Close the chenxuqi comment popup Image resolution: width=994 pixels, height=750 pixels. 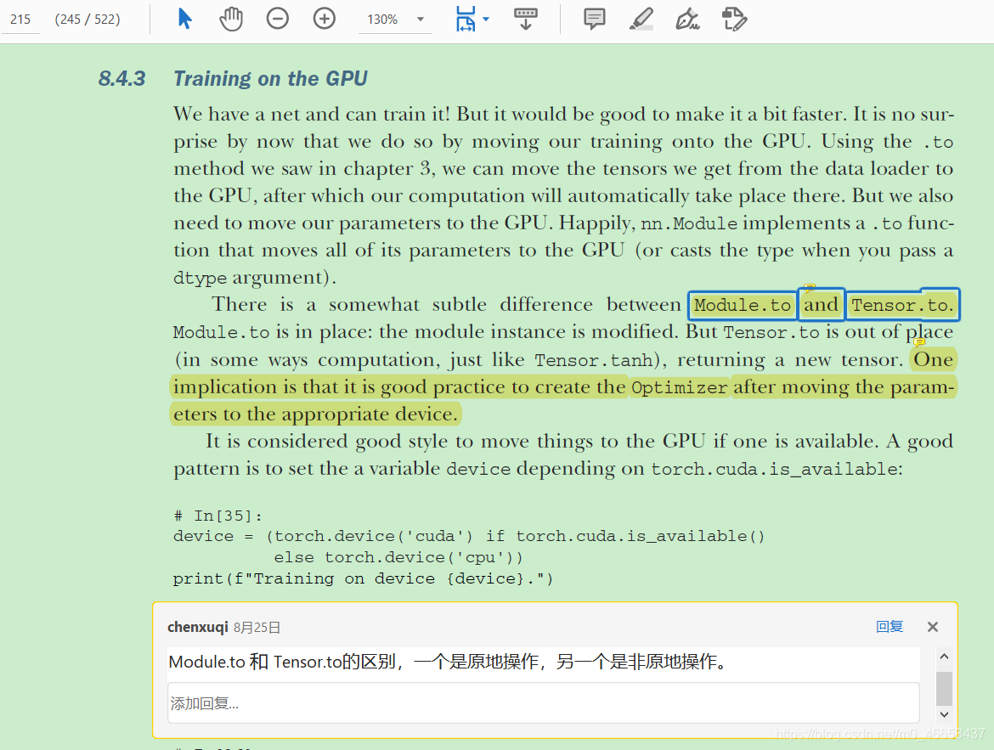pyautogui.click(x=933, y=626)
